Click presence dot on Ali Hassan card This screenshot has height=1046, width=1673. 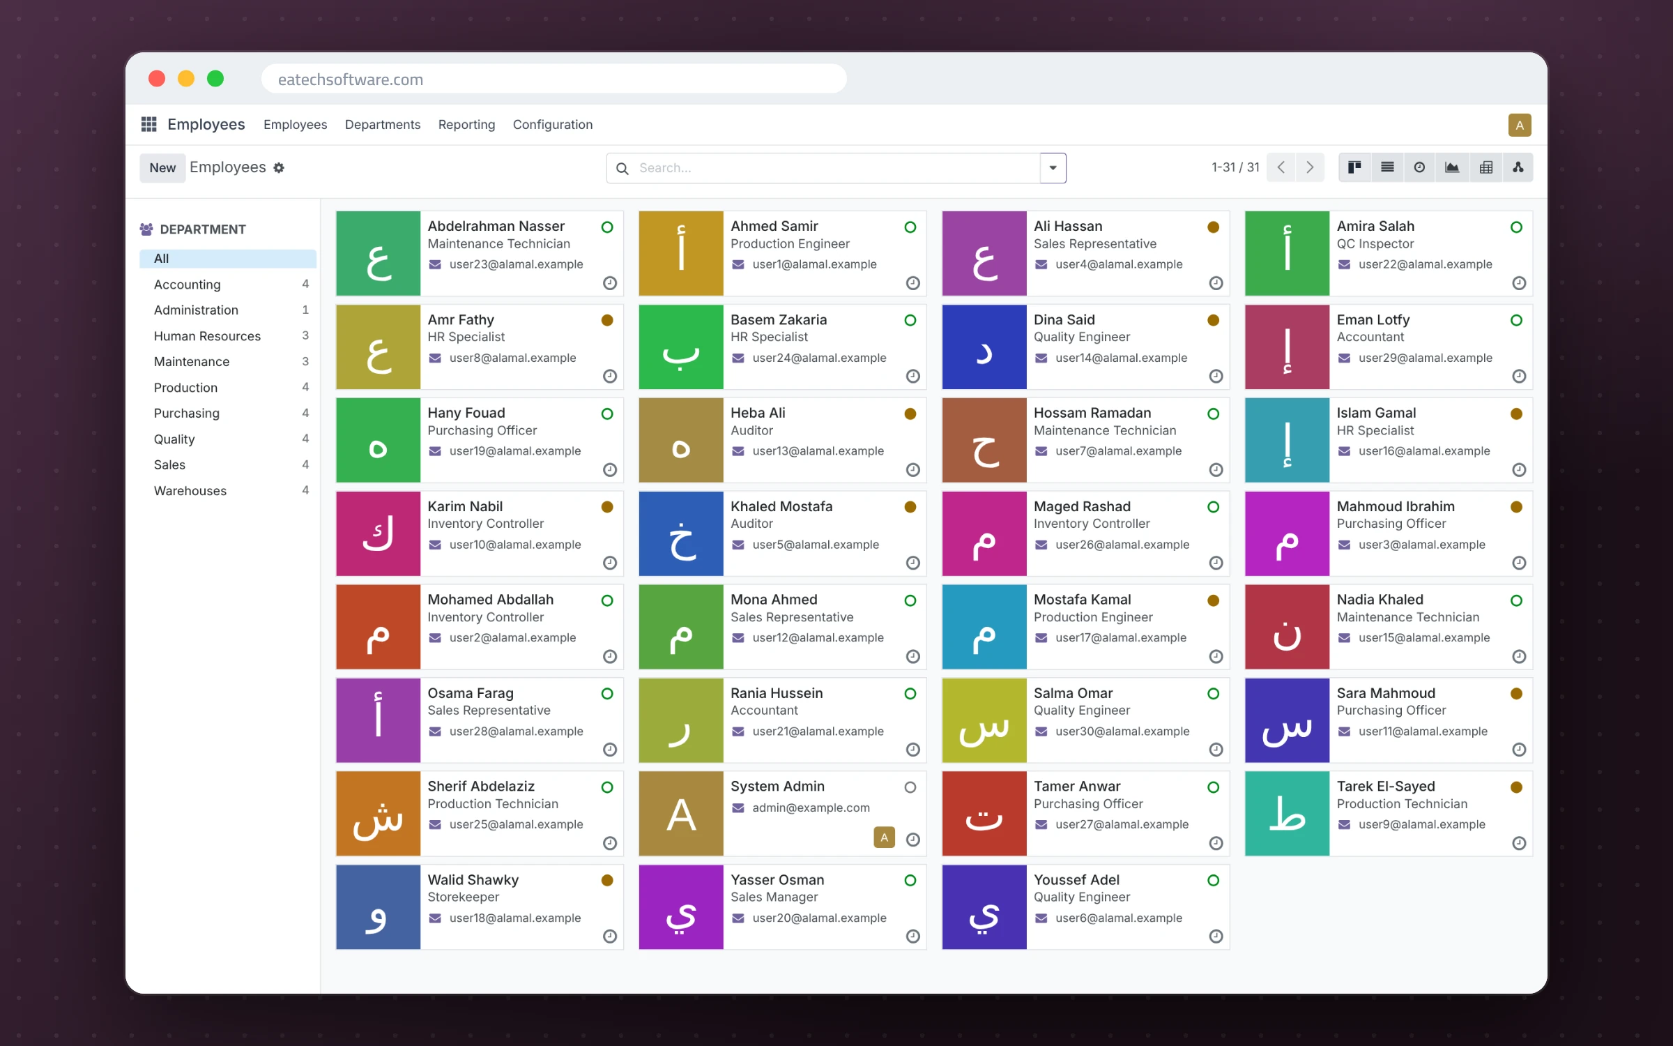1213,227
